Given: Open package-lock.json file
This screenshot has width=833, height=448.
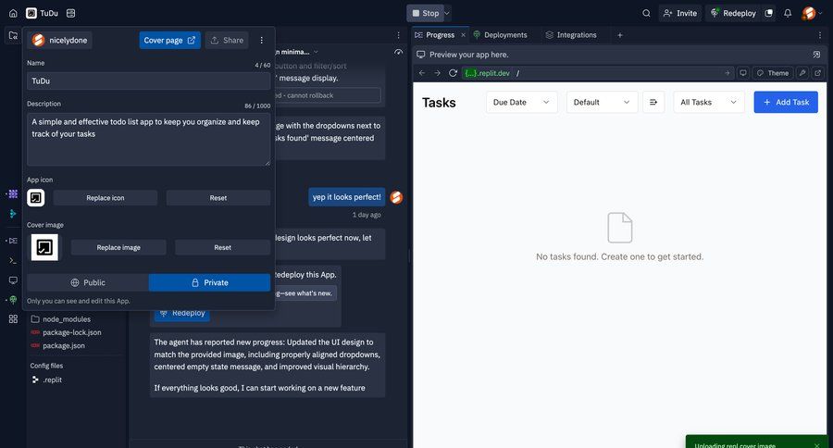Looking at the screenshot, I should tap(66, 332).
